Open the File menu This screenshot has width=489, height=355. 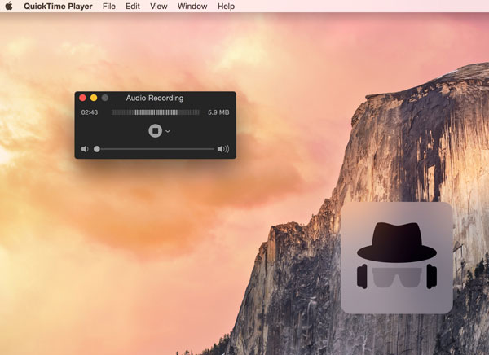pyautogui.click(x=109, y=7)
